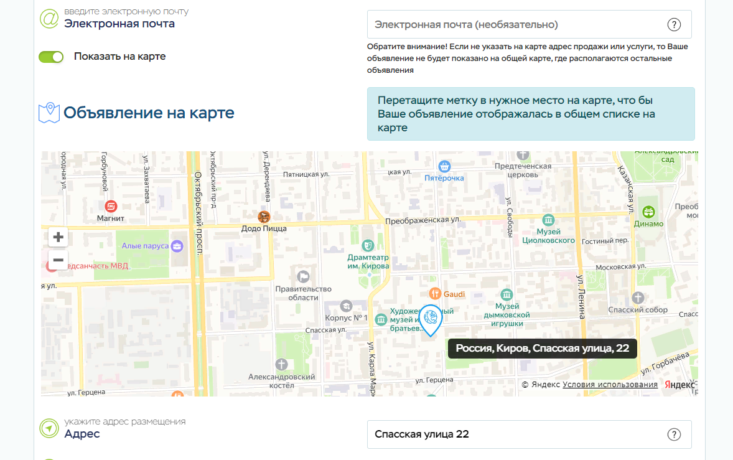Click the Яндекс logo on map

(x=679, y=385)
